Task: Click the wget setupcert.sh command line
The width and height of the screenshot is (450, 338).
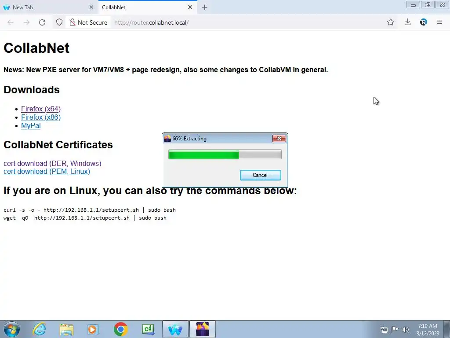Action: (x=85, y=218)
